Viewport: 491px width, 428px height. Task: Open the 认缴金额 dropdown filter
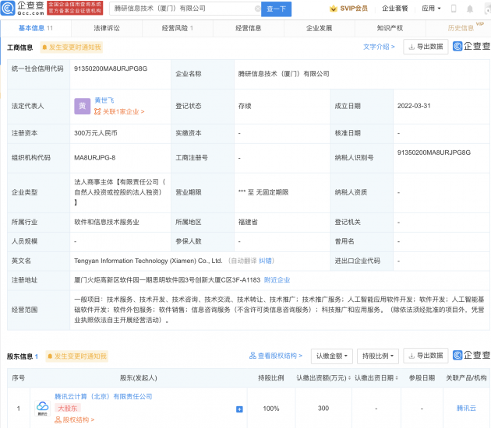click(x=331, y=356)
